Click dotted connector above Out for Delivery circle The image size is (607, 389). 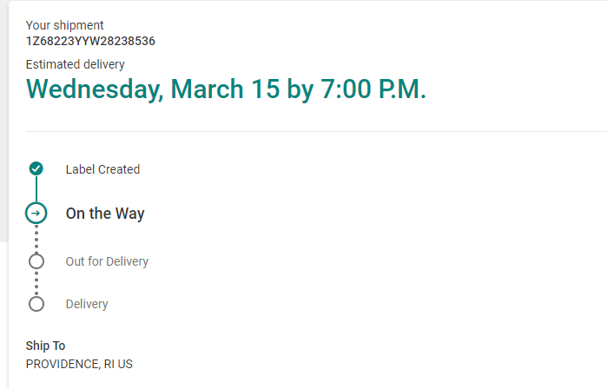coord(36,239)
